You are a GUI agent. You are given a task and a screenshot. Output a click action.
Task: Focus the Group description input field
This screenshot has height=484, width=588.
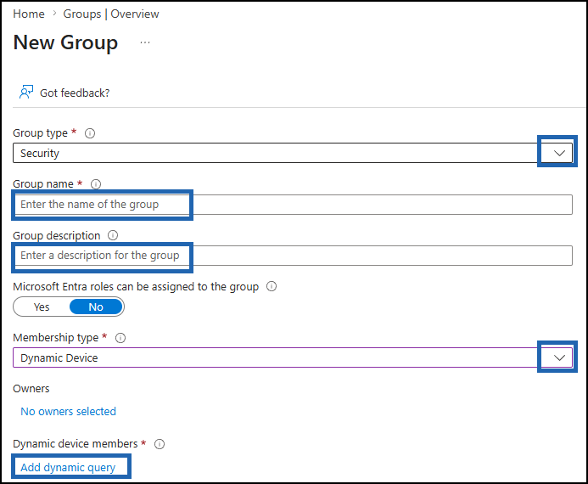coord(293,256)
